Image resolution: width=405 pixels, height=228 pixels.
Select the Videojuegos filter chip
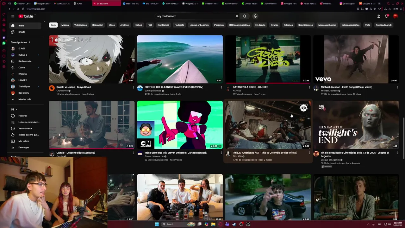80,25
